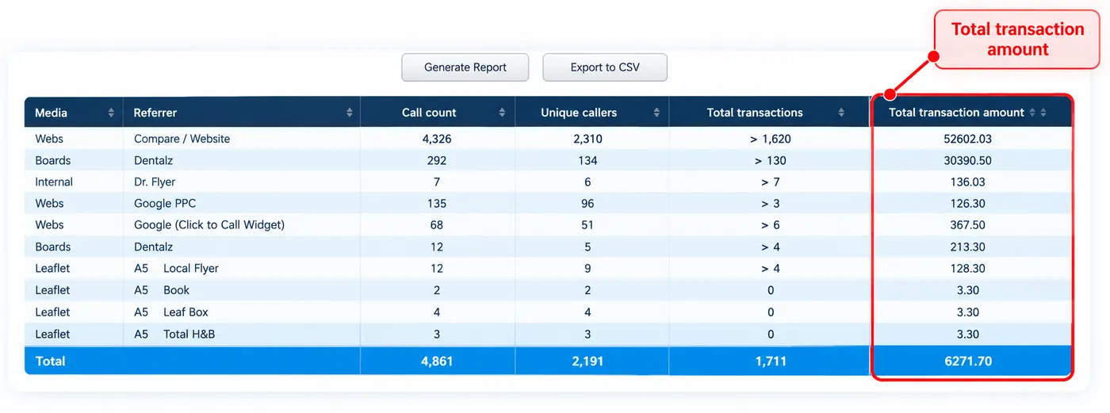This screenshot has width=1110, height=413.
Task: Click unique callers value 134
Action: [x=588, y=160]
